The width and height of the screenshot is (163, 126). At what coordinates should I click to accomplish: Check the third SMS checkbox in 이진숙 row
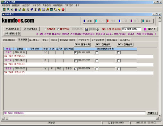(x=118, y=60)
